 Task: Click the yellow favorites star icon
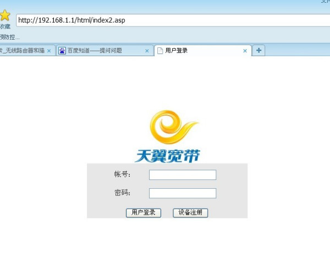[4, 15]
